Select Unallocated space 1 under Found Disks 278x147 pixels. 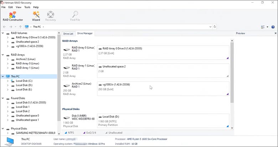(27, 120)
